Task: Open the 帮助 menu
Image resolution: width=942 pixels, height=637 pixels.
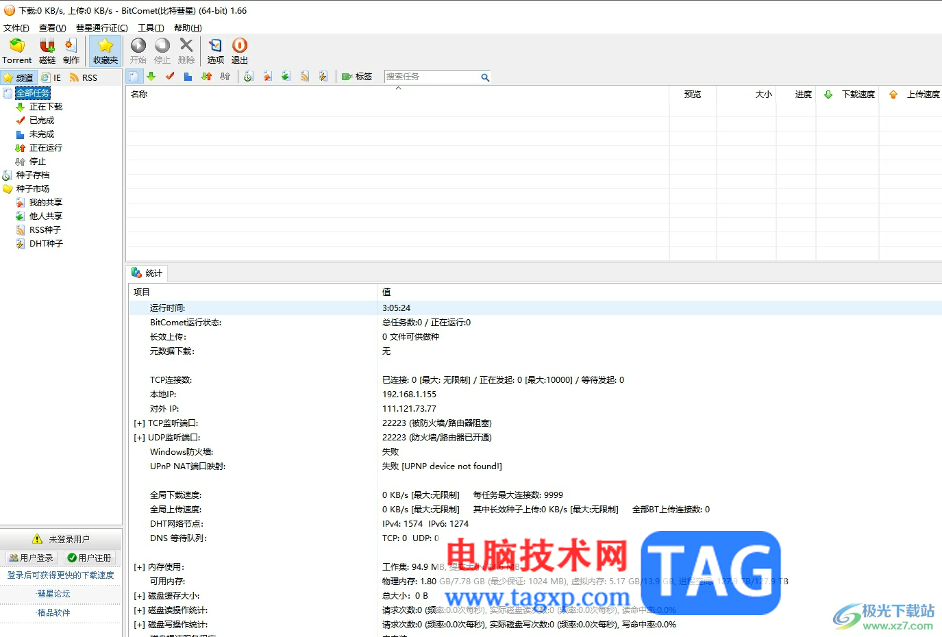Action: pyautogui.click(x=188, y=28)
